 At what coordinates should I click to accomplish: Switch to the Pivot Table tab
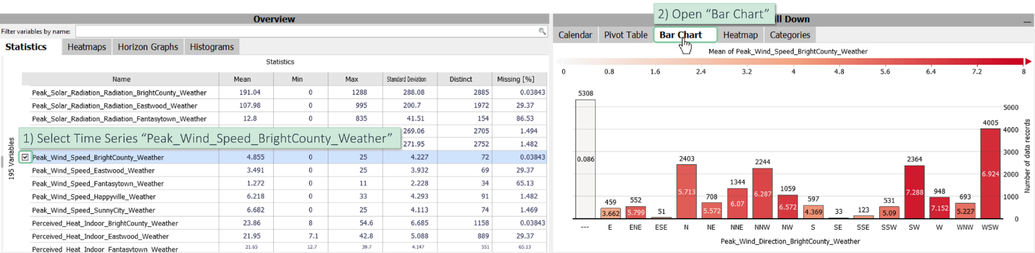coord(625,35)
